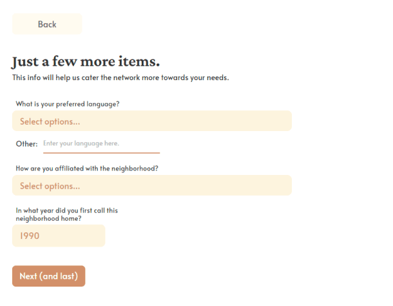Click the 'Enter your language here.' placeholder text
Viewport: 393px width, 306px height.
coord(81,143)
